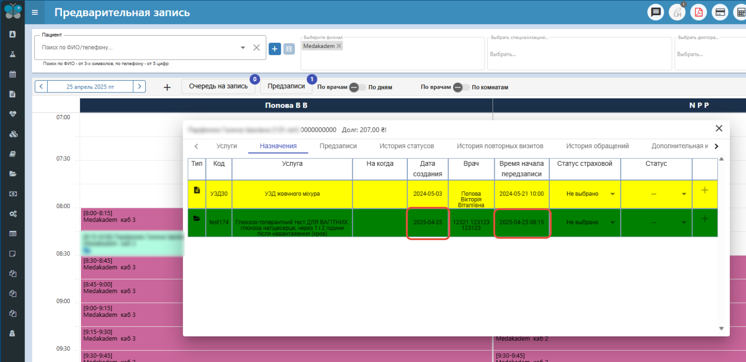Click the dialog scrollbar up arrow
Screen dimensions: 746x362
[x=721, y=159]
